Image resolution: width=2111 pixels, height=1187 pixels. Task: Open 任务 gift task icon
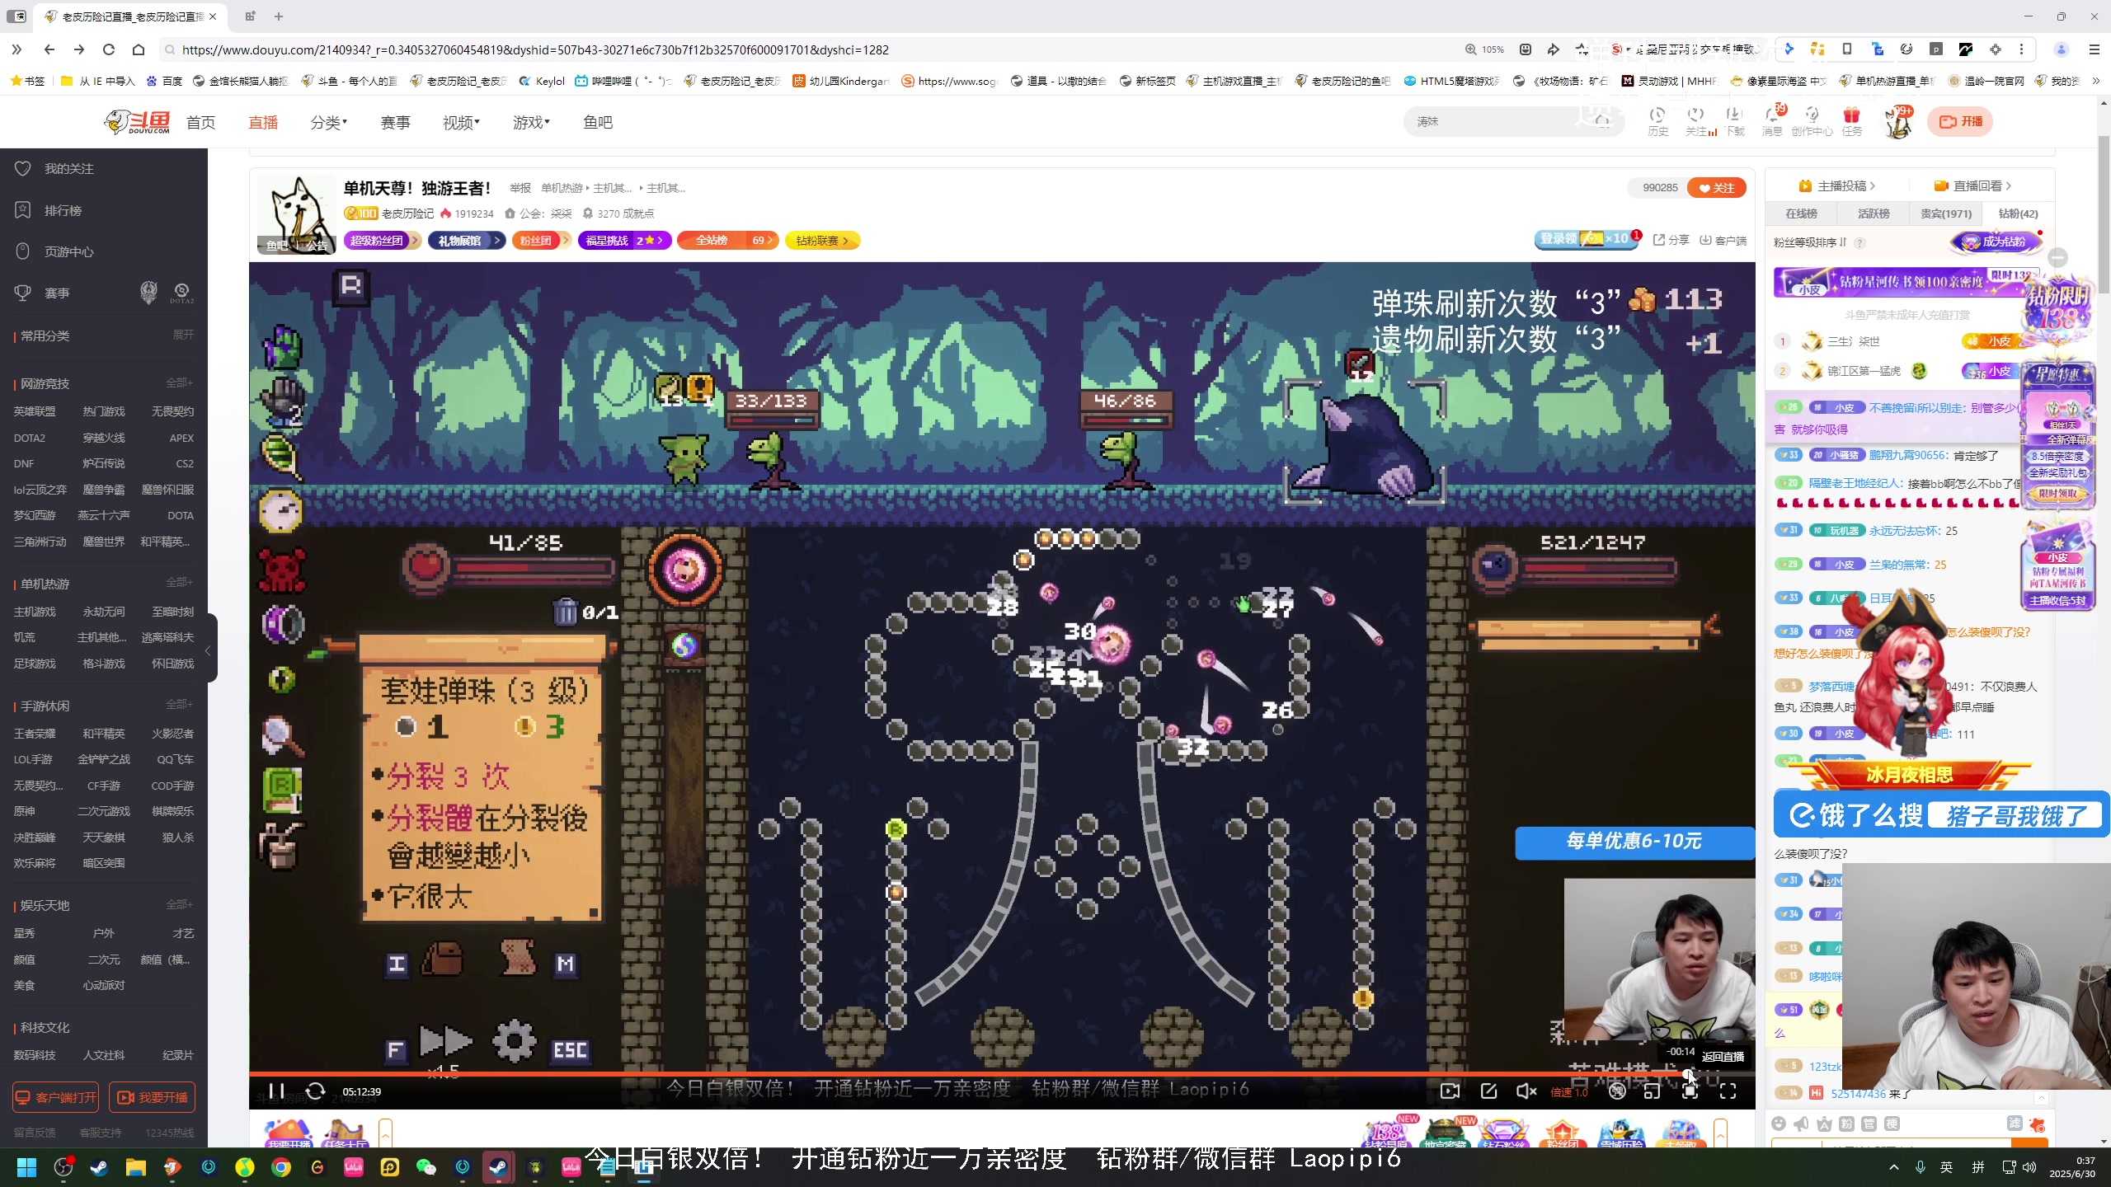[1852, 121]
